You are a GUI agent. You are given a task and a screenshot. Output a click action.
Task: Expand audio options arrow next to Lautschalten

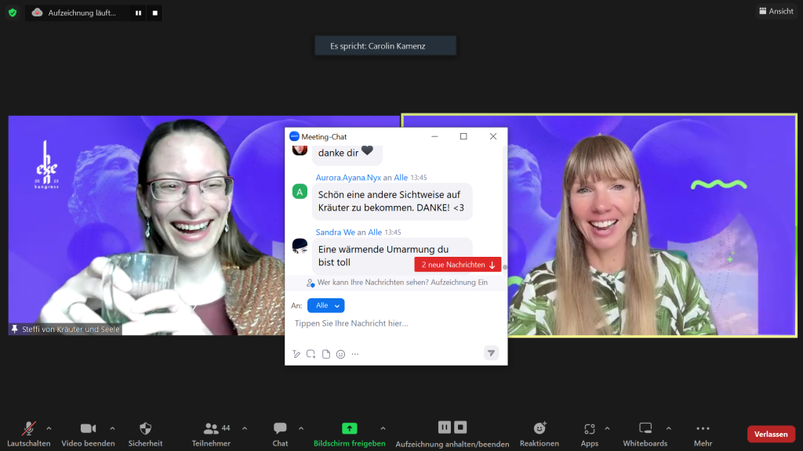[x=49, y=428]
